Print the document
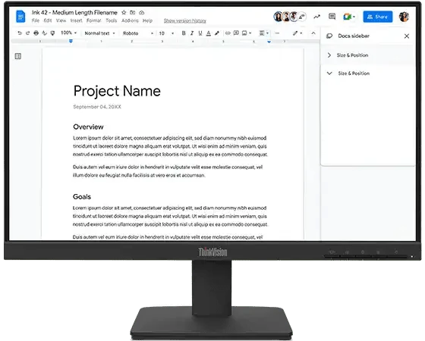Screen dimensions: 425x341 (36, 33)
